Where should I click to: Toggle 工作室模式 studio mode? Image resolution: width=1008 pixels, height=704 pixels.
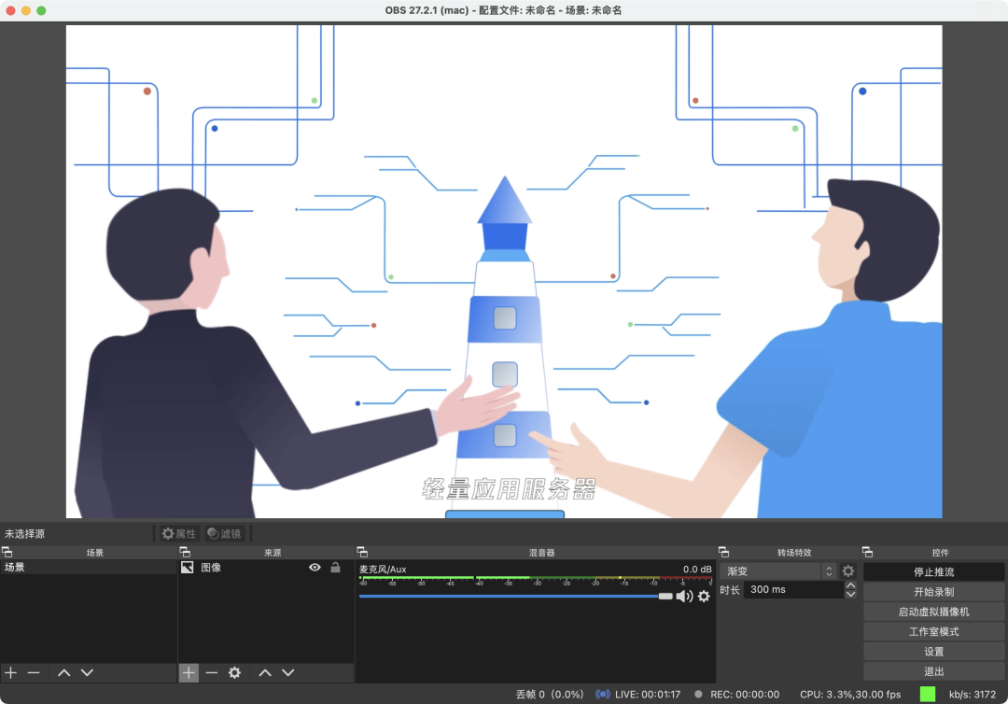[933, 632]
